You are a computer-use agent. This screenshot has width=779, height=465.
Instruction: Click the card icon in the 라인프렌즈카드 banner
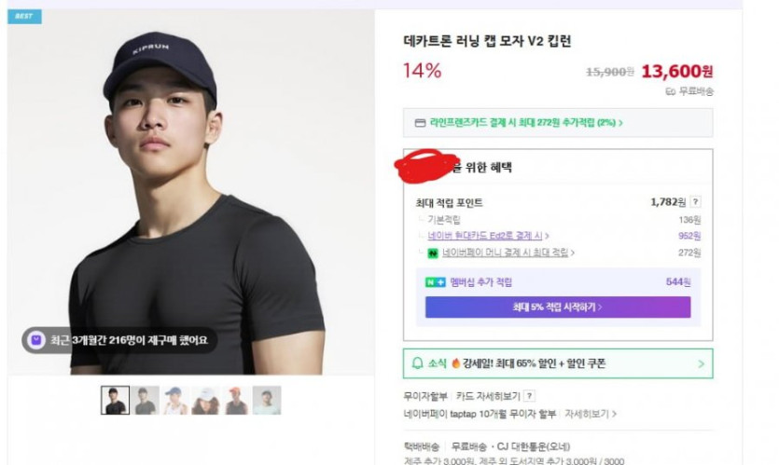point(422,122)
